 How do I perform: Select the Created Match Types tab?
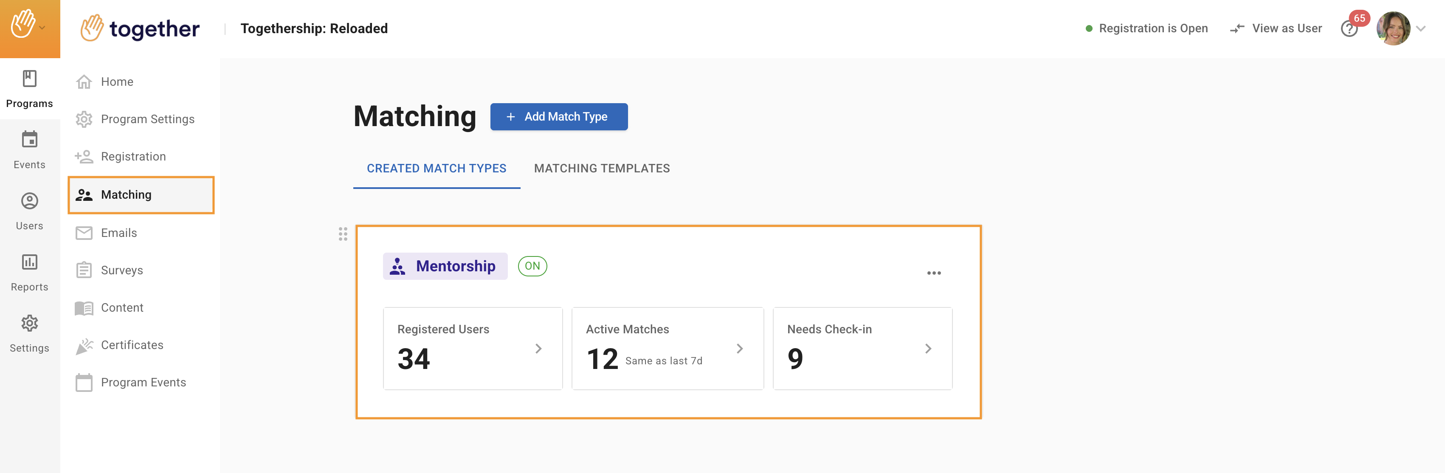pos(436,168)
